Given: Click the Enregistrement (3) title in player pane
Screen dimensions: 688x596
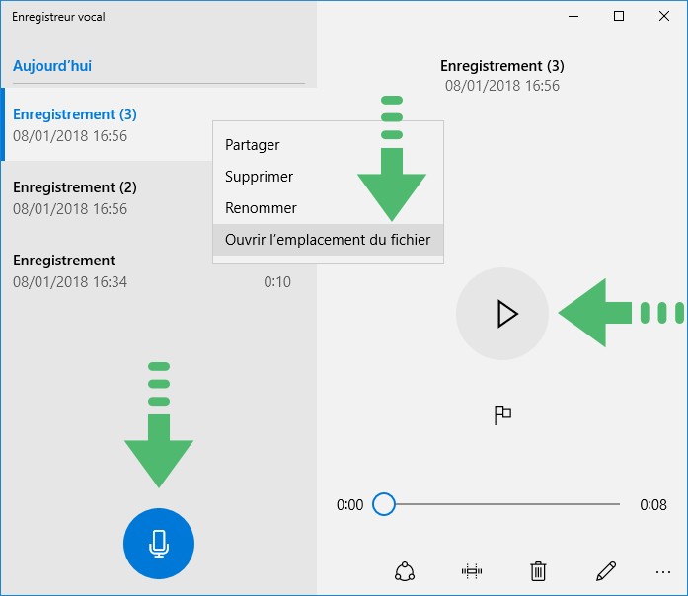Looking at the screenshot, I should tap(502, 66).
